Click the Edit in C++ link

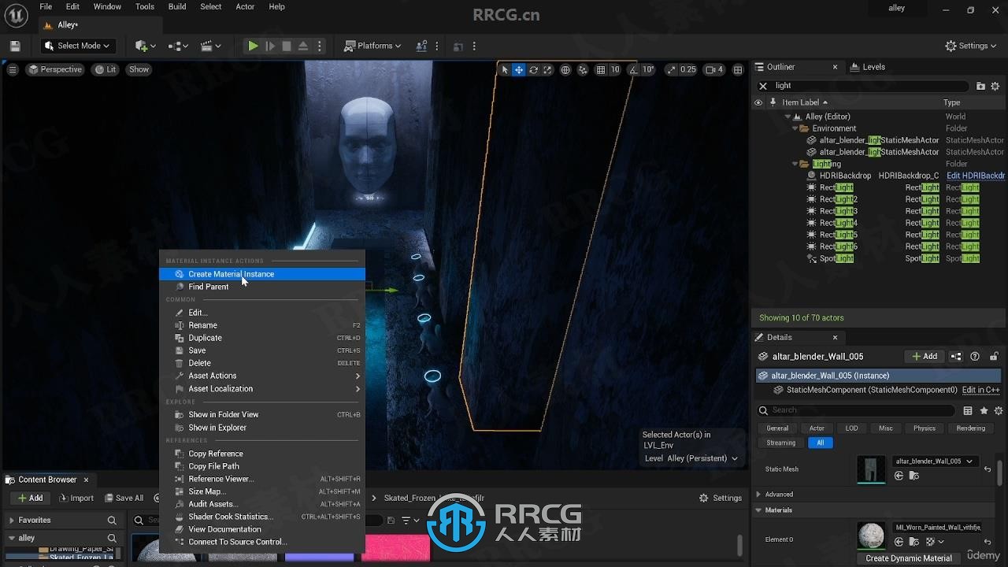981,390
